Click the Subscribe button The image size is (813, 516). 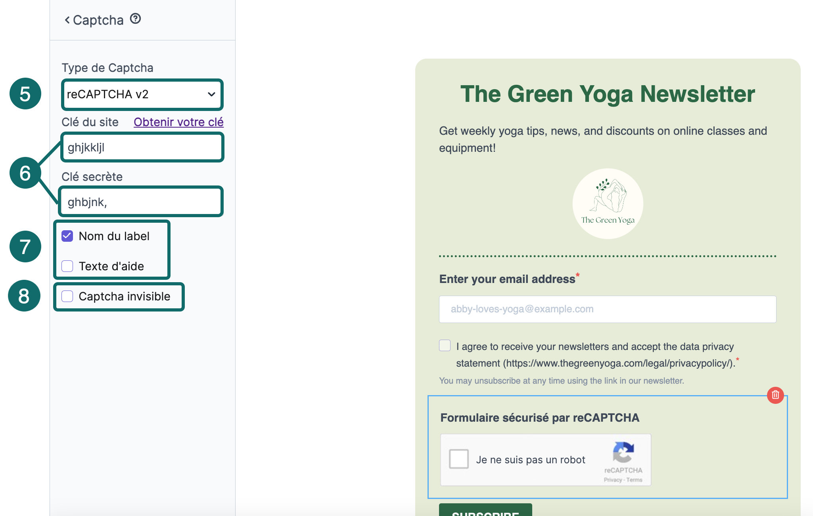tap(485, 510)
